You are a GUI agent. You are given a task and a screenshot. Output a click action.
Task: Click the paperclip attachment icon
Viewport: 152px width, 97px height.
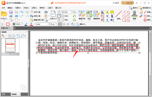coord(112,16)
